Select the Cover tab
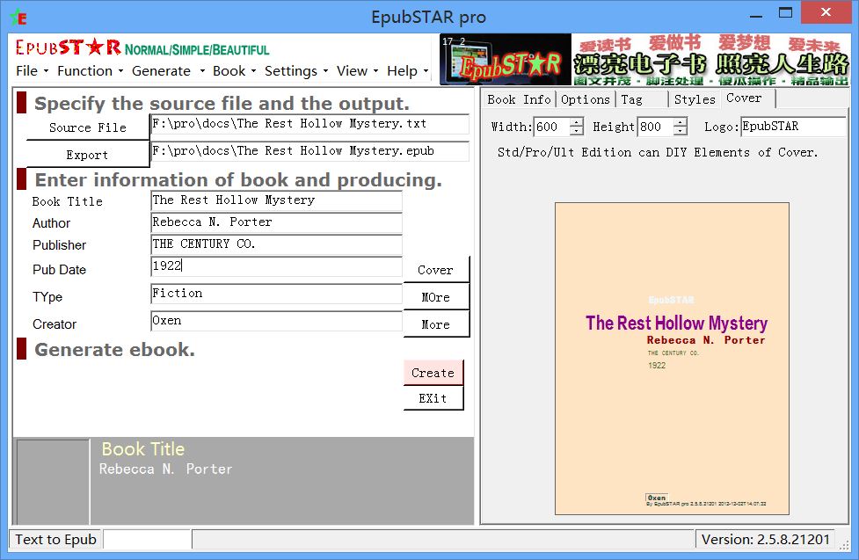859x560 pixels. [x=746, y=98]
